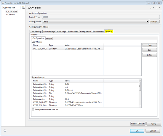Click the help question mark icon
163x136 pixels.
click(5, 131)
